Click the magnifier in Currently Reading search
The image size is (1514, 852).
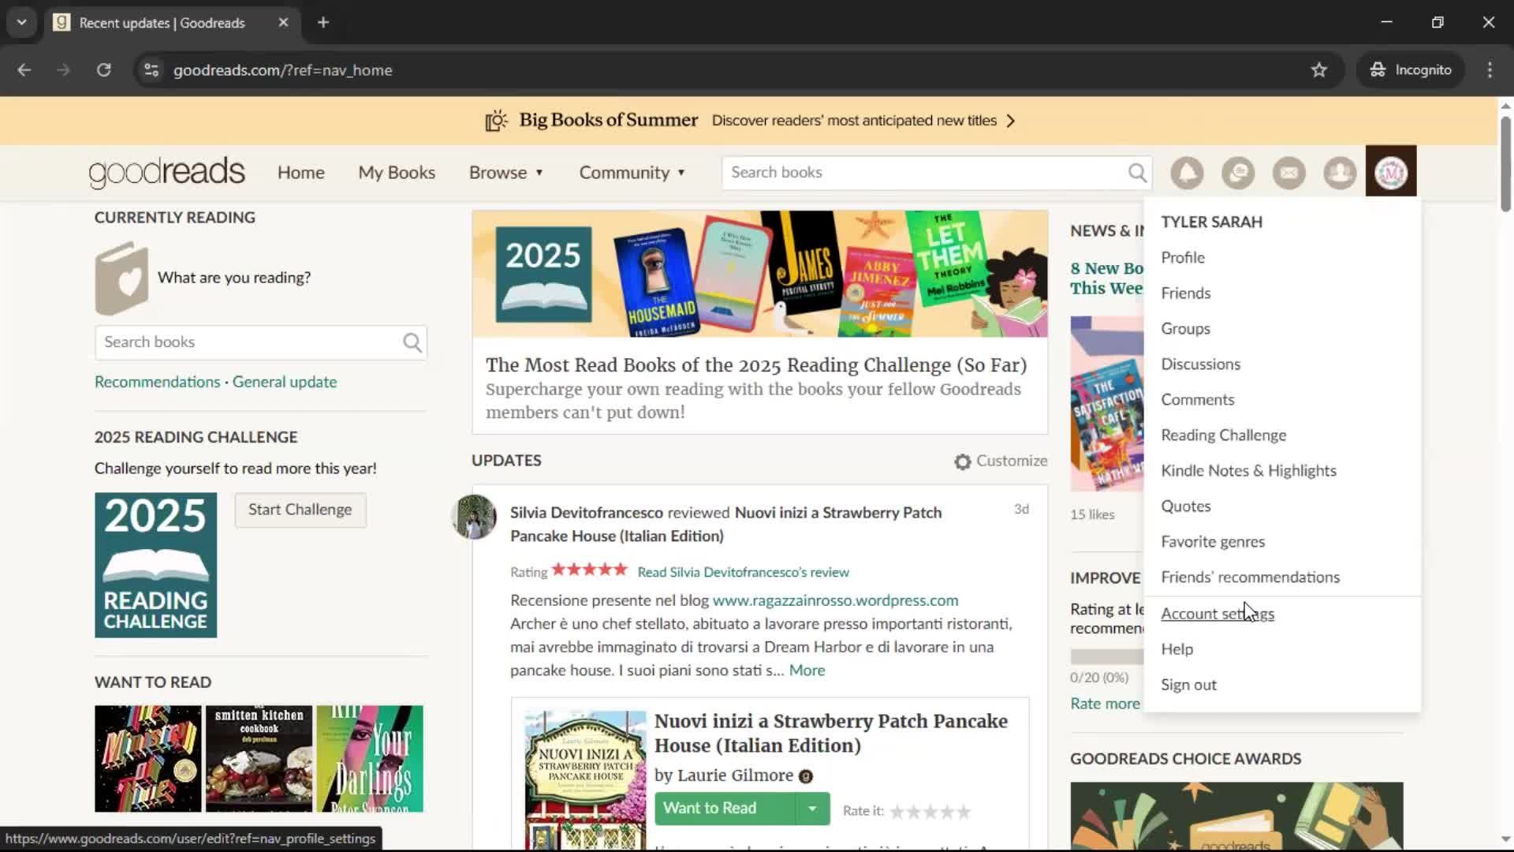click(x=412, y=342)
